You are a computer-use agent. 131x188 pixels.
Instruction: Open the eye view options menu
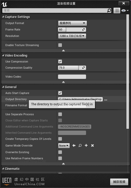[x=125, y=11]
